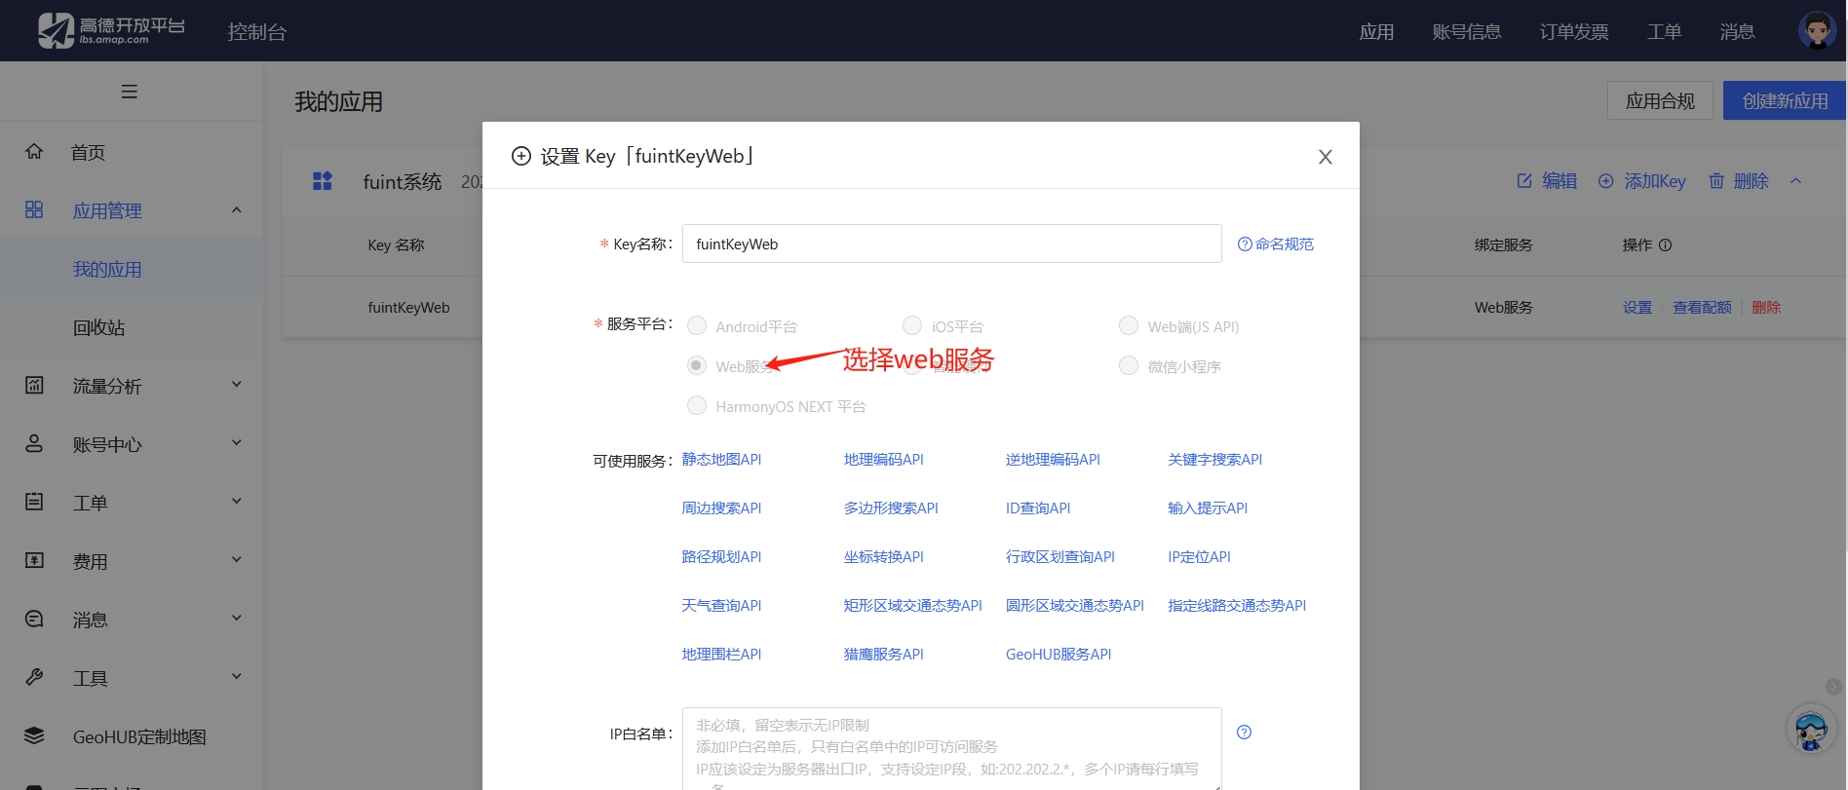Collapse the fuint系统 application panel

1795,181
